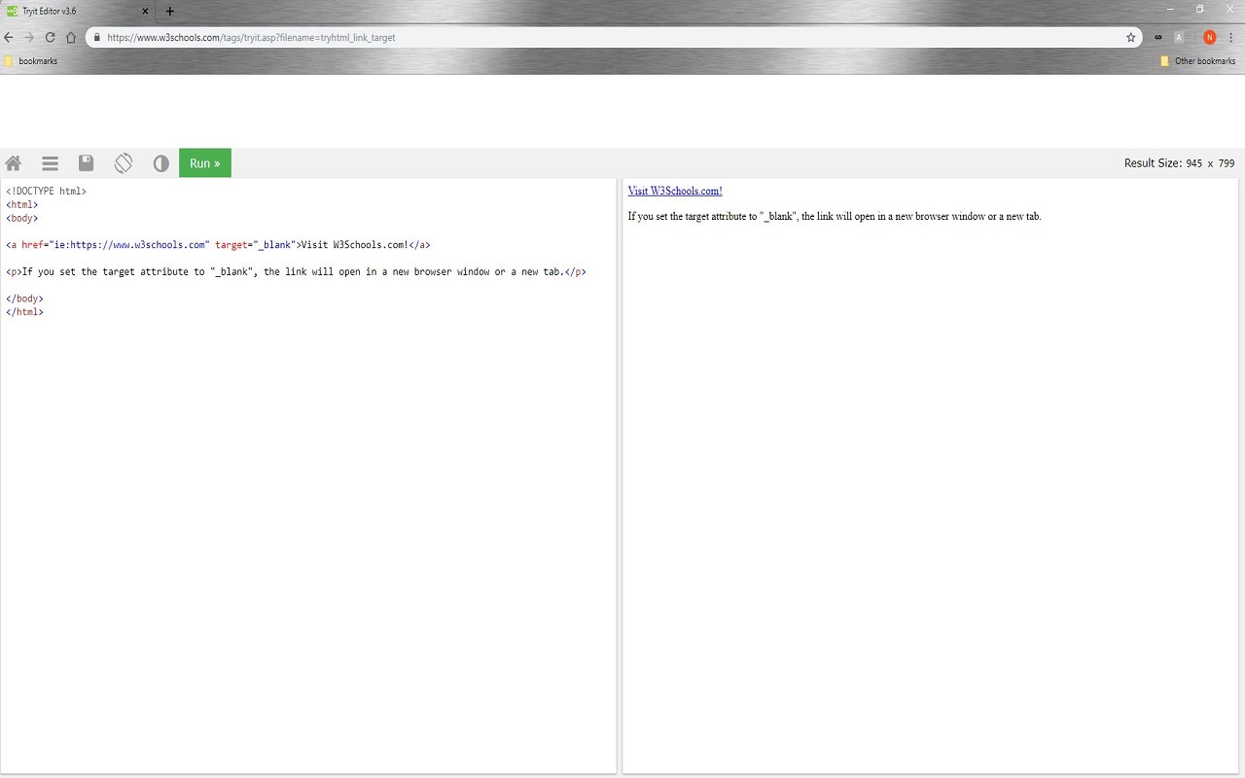Change orientation with the rotate icon
Image resolution: width=1245 pixels, height=778 pixels.
[x=124, y=163]
